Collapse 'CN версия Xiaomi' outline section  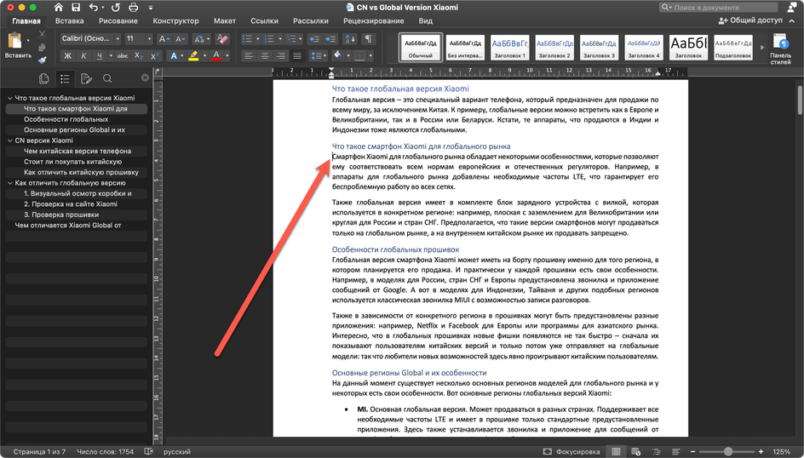(x=10, y=140)
